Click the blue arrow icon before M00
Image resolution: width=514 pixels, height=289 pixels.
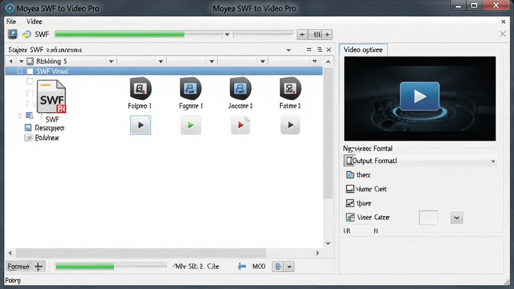click(x=242, y=266)
